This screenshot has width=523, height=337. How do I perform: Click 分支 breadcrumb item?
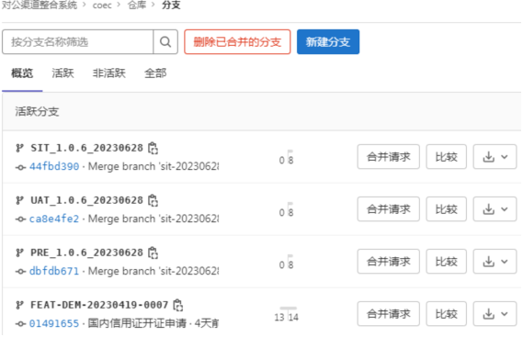(x=172, y=5)
